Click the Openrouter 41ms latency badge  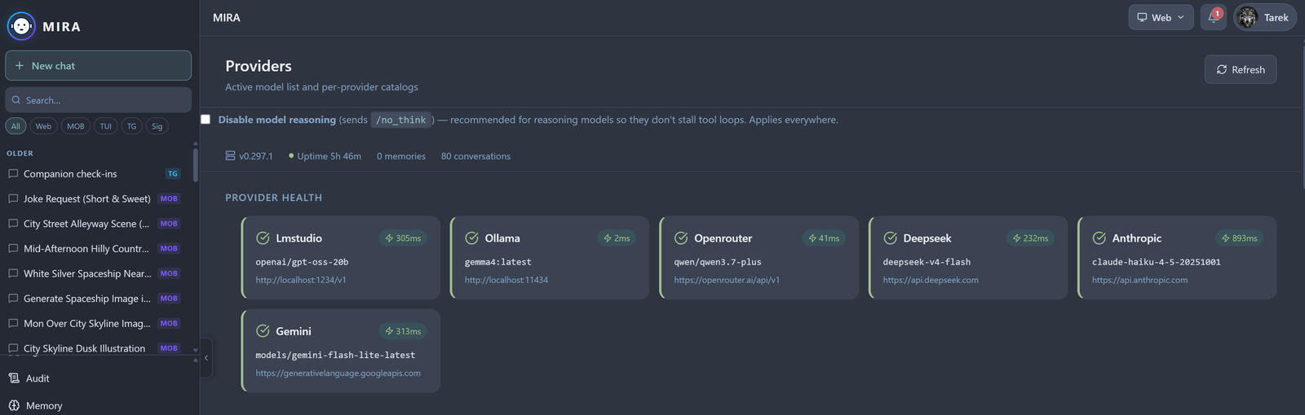pos(824,238)
